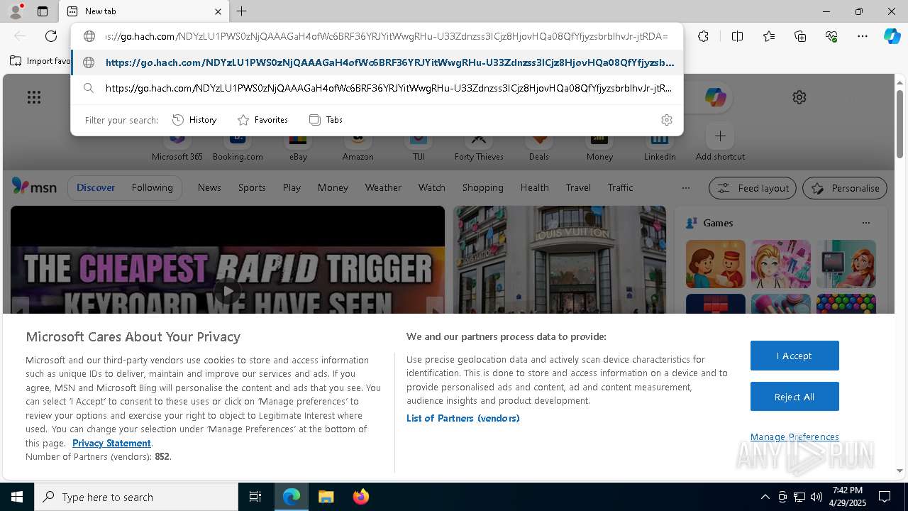Open the Extensions puzzle icon

pos(703,36)
